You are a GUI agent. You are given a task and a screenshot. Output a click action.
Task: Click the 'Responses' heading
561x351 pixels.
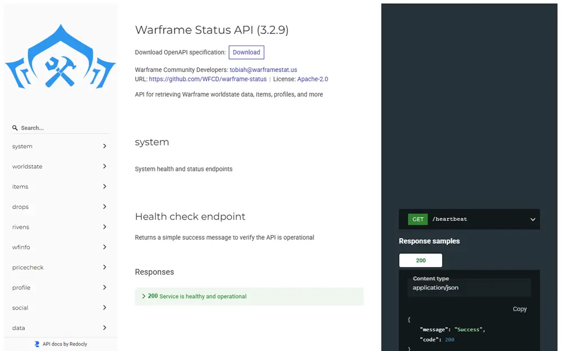pyautogui.click(x=155, y=272)
